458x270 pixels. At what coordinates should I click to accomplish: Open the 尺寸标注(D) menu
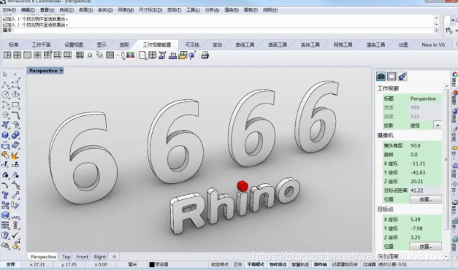click(150, 10)
